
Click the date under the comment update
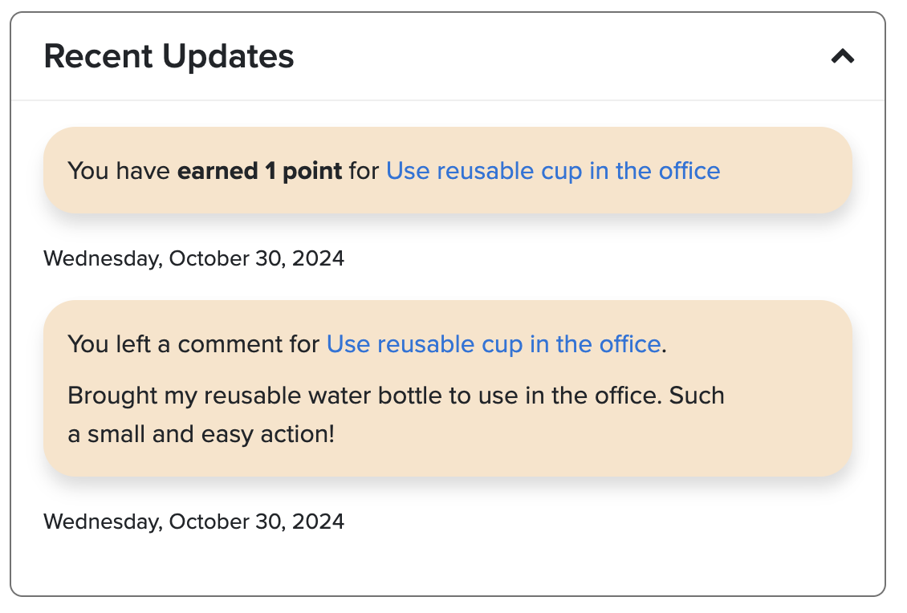point(193,522)
